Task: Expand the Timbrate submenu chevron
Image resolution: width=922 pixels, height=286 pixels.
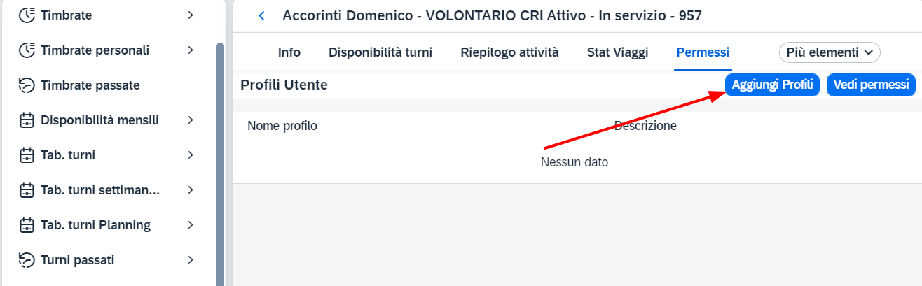Action: tap(191, 15)
